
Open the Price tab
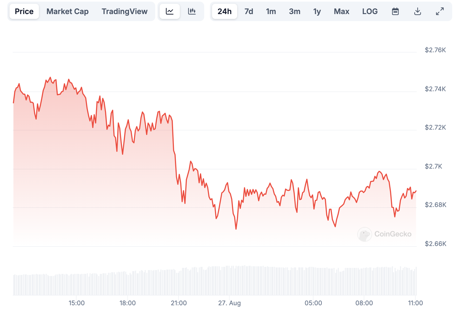coord(24,11)
